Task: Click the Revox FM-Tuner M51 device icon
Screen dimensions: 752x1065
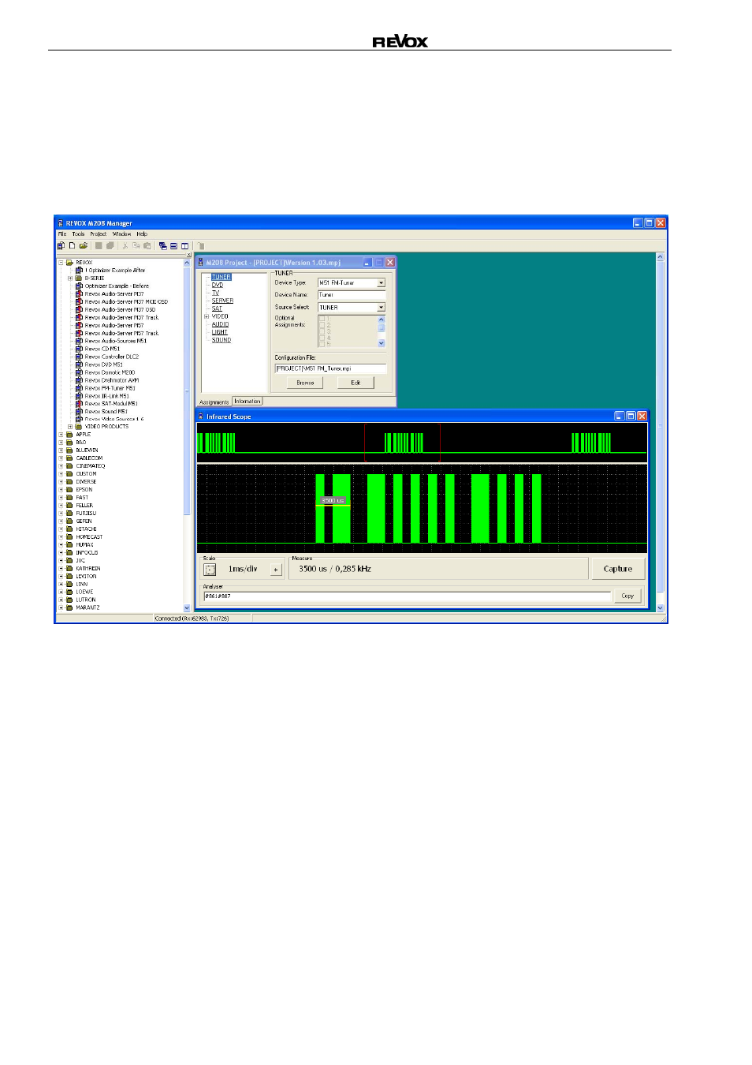Action: 79,388
